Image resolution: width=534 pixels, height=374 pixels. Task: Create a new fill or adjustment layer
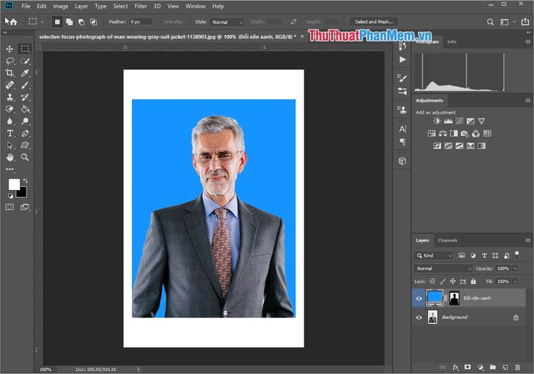point(480,367)
